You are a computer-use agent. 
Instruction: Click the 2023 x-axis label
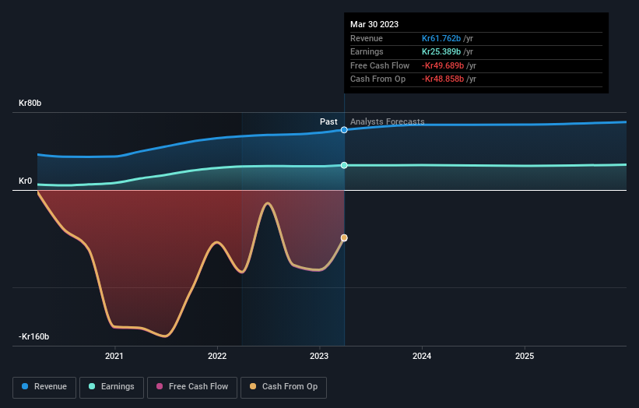coord(319,356)
